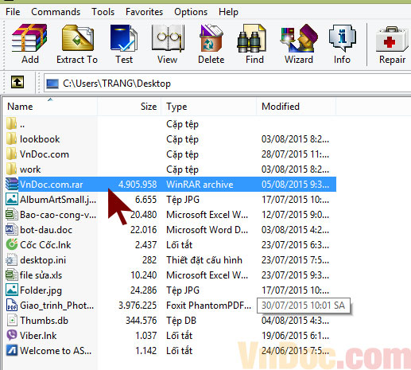411x370 pixels.
Task: Sort list by Size column header
Action: pos(130,107)
